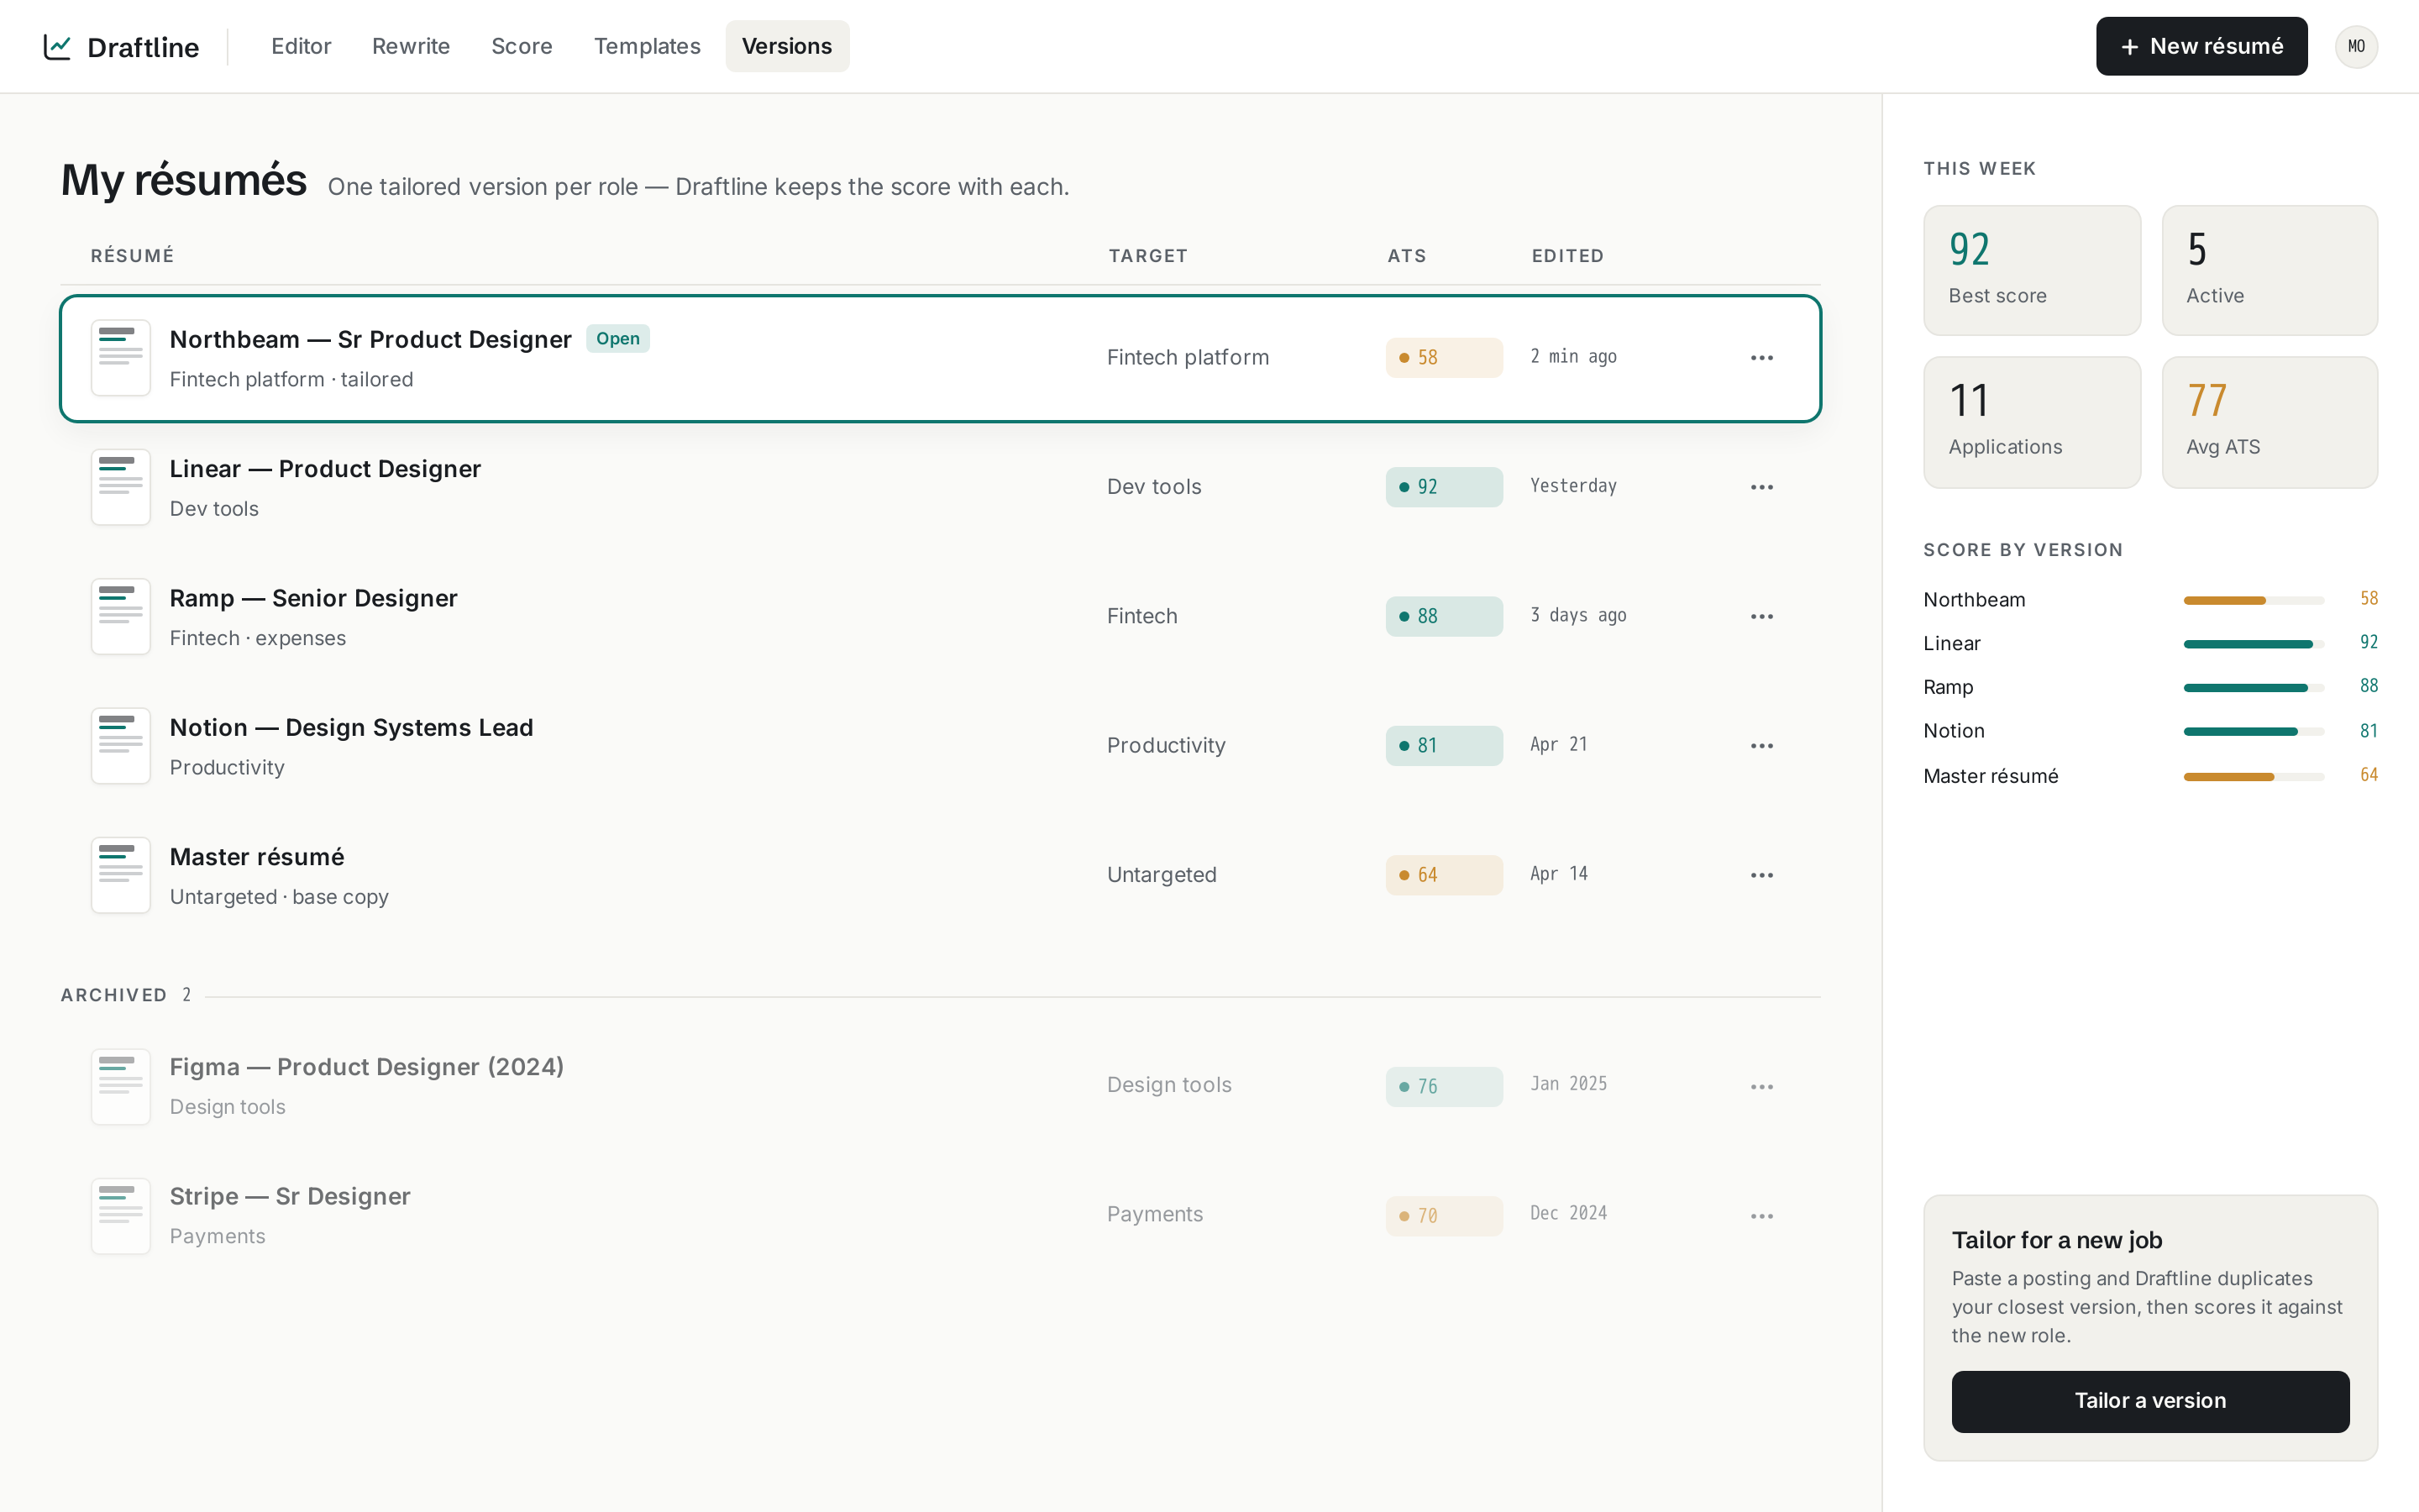Open Northbeam — Sr Product Designer résumé

pos(370,340)
